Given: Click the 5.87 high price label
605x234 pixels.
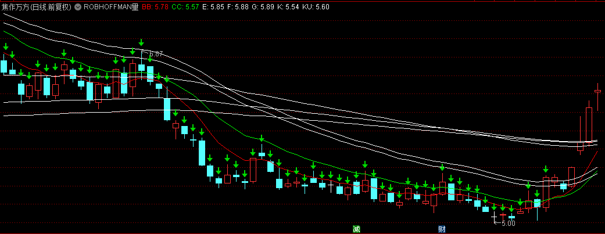Looking at the screenshot, I should (156, 54).
